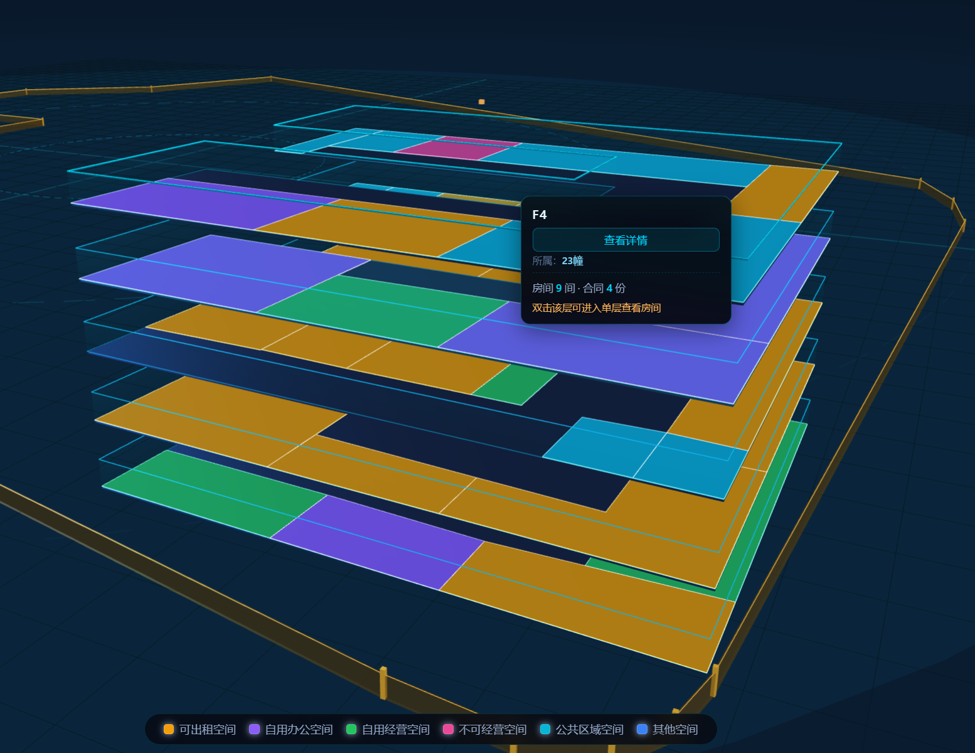The height and width of the screenshot is (753, 975).
Task: Click the orange hint text 双击该层可进入单层查看房间
Action: 596,307
